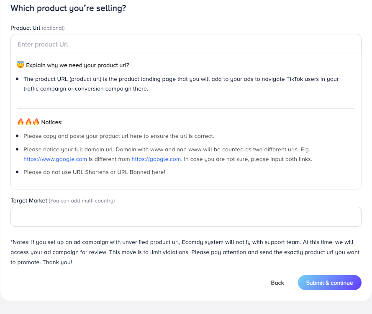Open the Target Market country selector
Viewport: 372px width, 314px height.
[186, 217]
